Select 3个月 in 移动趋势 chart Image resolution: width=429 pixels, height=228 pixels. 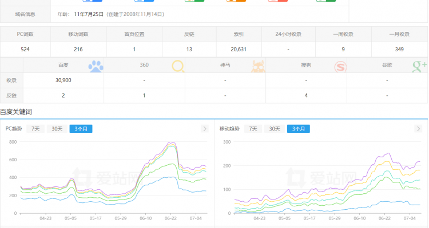[x=299, y=129]
